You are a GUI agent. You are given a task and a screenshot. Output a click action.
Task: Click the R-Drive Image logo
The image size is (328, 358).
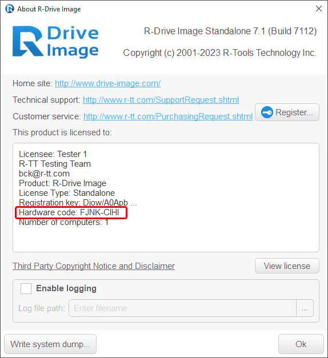pyautogui.click(x=55, y=42)
